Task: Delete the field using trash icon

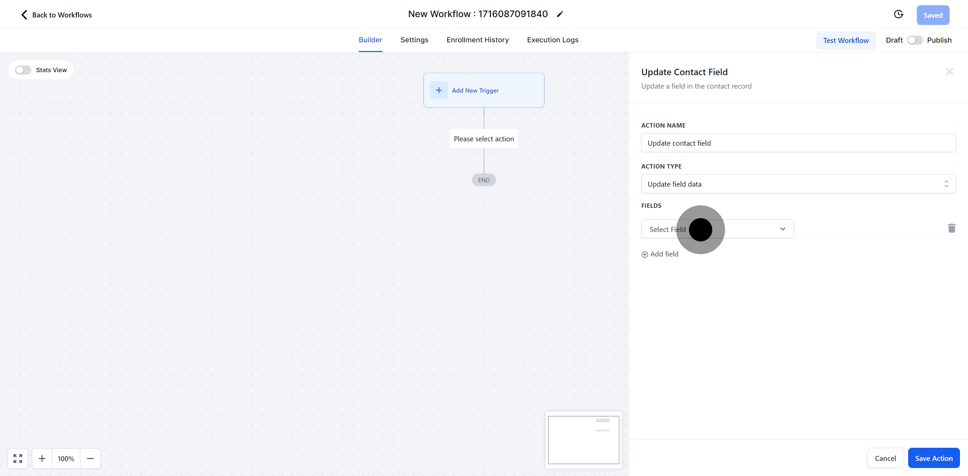Action: 952,228
